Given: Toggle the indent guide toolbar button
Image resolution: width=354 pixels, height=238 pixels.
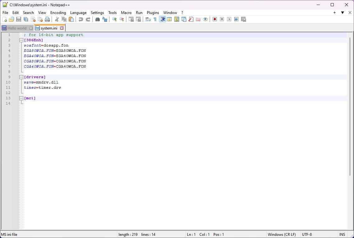Looking at the screenshot, I should click(x=162, y=19).
